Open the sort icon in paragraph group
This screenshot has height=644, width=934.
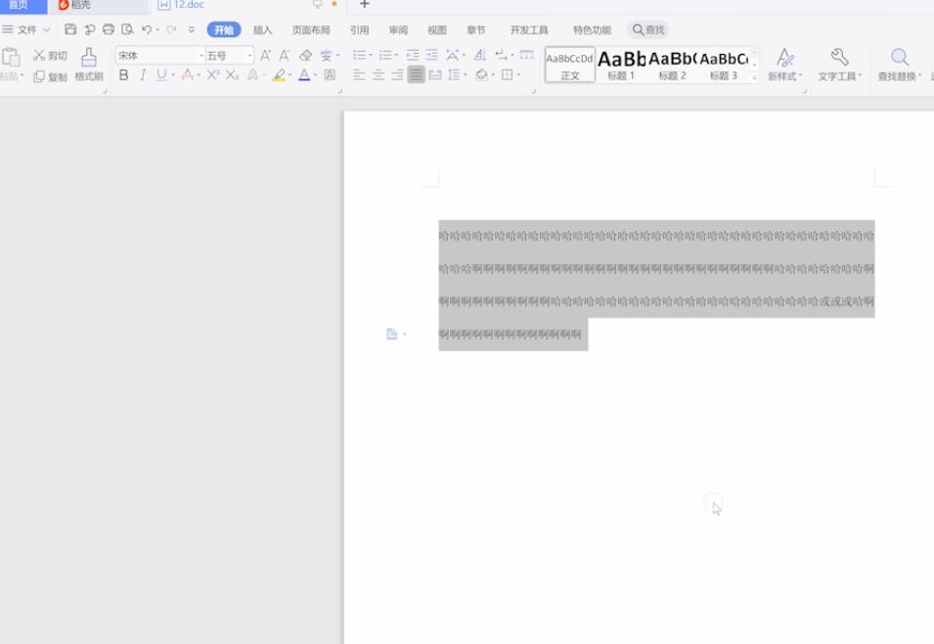click(480, 56)
